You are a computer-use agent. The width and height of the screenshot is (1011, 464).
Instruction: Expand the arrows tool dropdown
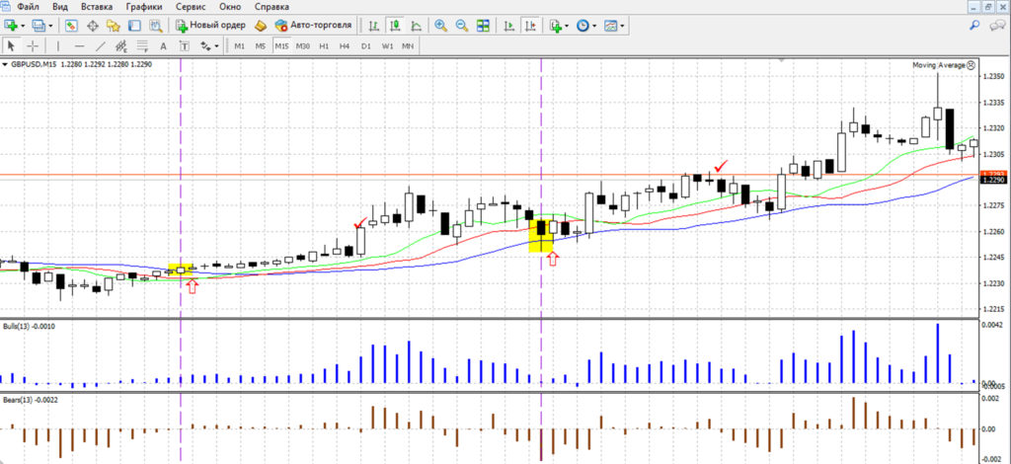(x=216, y=46)
